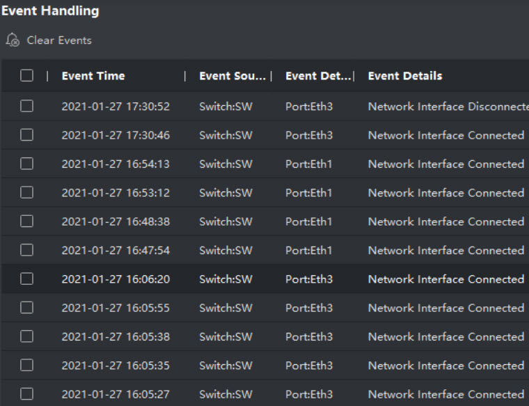
Task: Select the 16:05:55 event checkbox
Action: [x=26, y=308]
